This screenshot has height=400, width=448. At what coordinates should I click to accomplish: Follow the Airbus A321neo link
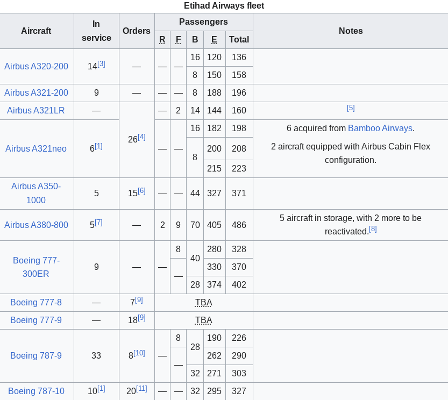coord(36,148)
